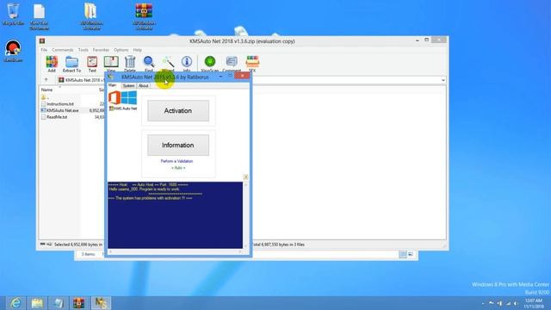551x310 pixels.
Task: Click the Action Center flag tray icon
Action: click(x=492, y=303)
